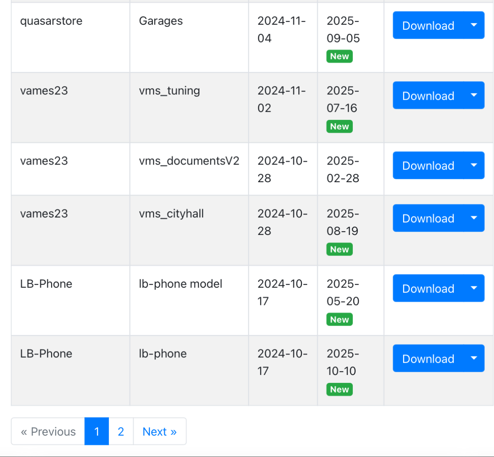494x457 pixels.
Task: Open caret menu next to vms_cityhall Download
Action: 474,218
